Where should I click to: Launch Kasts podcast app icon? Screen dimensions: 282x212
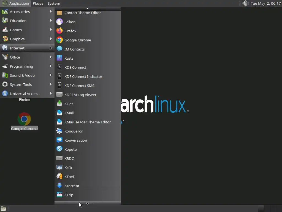click(59, 58)
